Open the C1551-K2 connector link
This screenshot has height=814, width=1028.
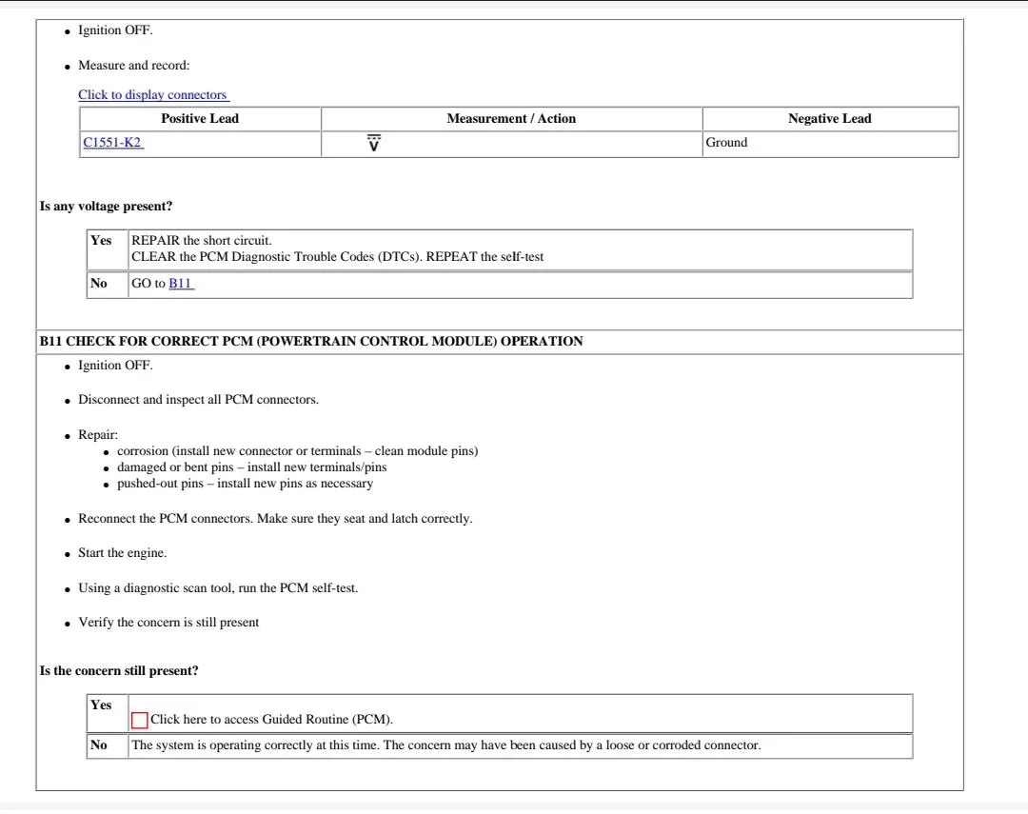click(112, 143)
